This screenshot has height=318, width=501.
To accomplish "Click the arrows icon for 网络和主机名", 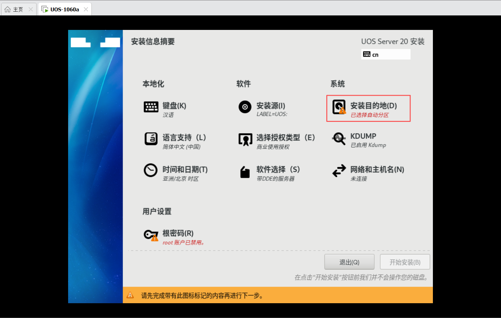I will (339, 171).
